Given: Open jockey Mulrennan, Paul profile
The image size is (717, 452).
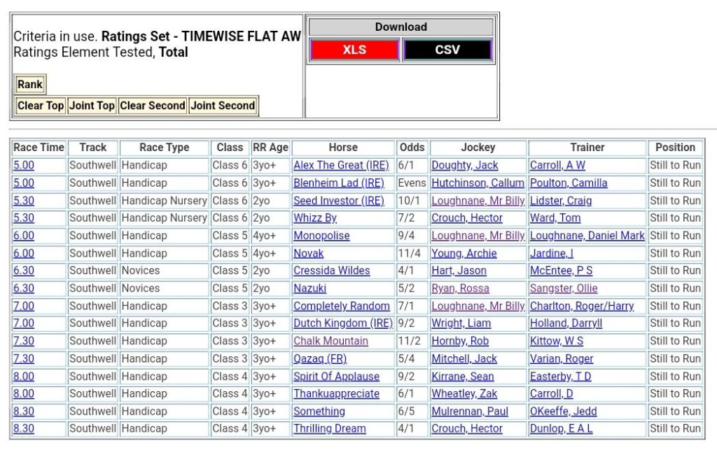Looking at the screenshot, I should [470, 411].
